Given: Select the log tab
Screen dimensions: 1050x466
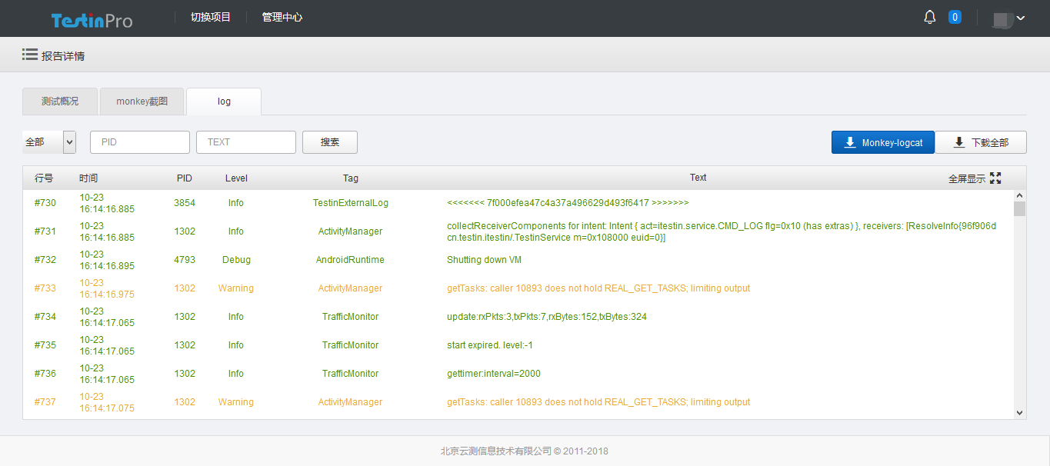Looking at the screenshot, I should [224, 102].
